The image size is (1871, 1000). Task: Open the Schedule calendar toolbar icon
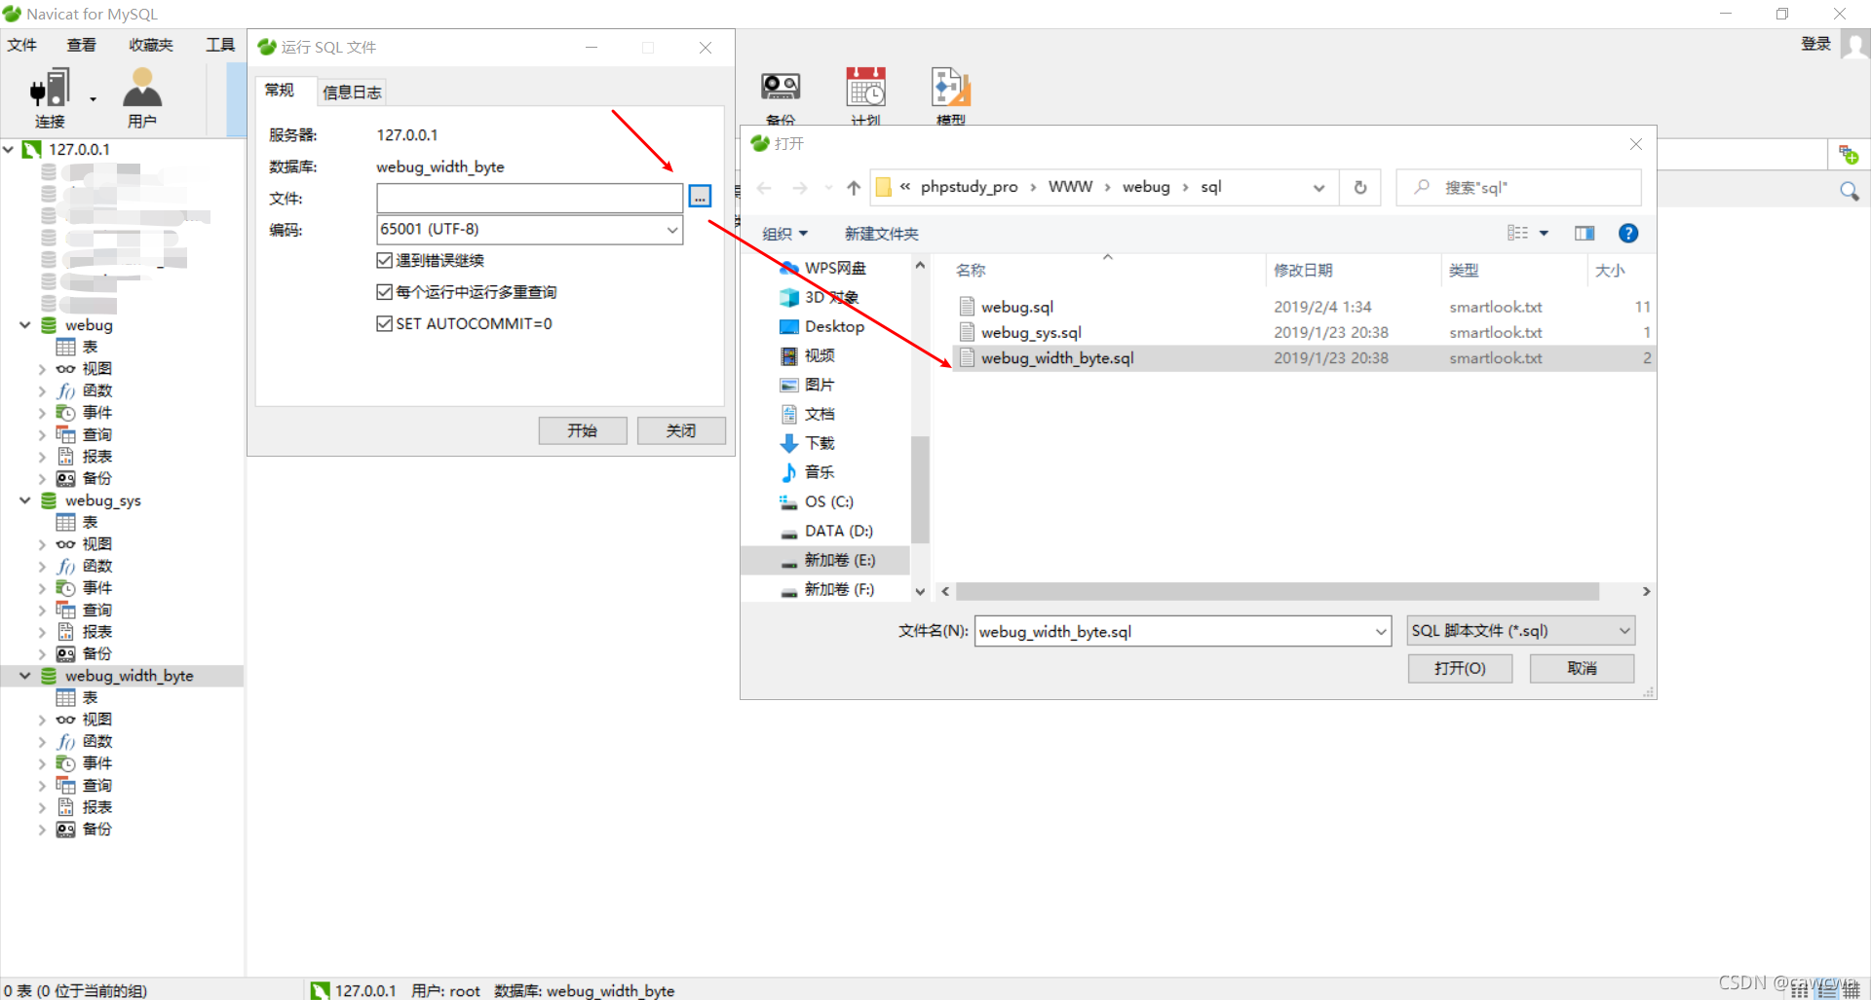click(865, 96)
